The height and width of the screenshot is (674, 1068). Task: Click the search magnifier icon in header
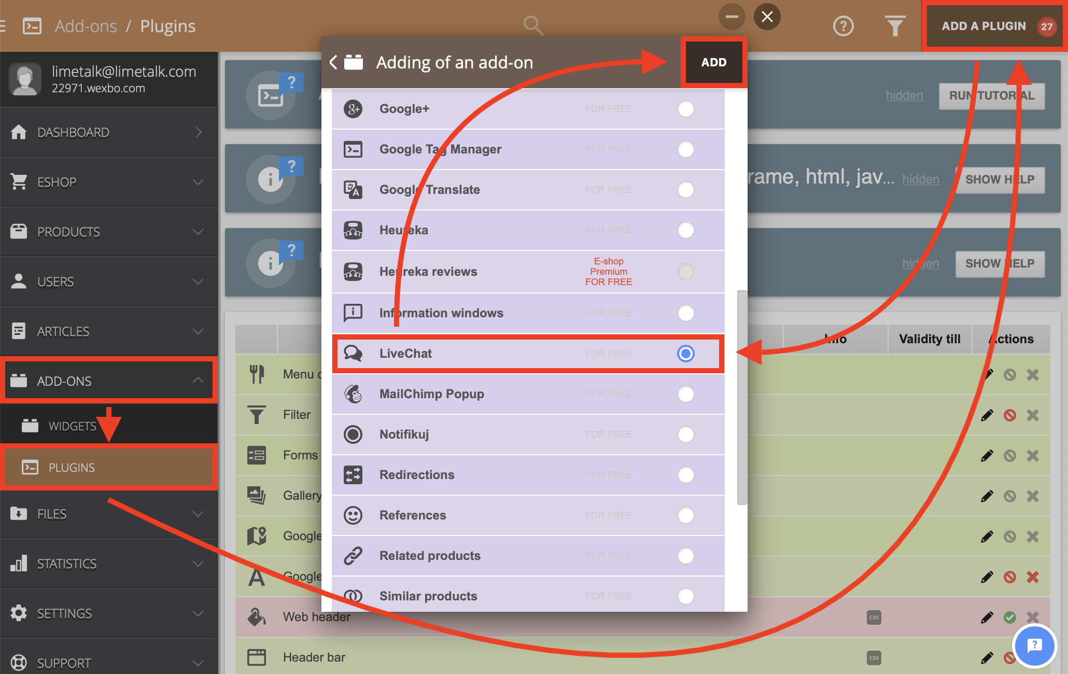[x=533, y=25]
